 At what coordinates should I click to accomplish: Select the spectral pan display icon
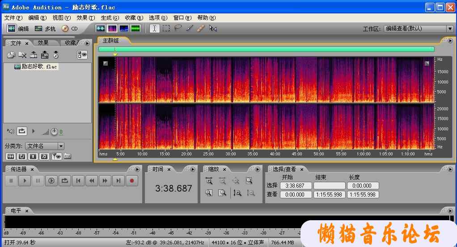coord(124,28)
